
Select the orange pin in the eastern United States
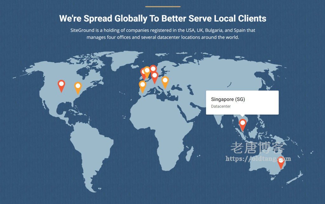(78, 87)
